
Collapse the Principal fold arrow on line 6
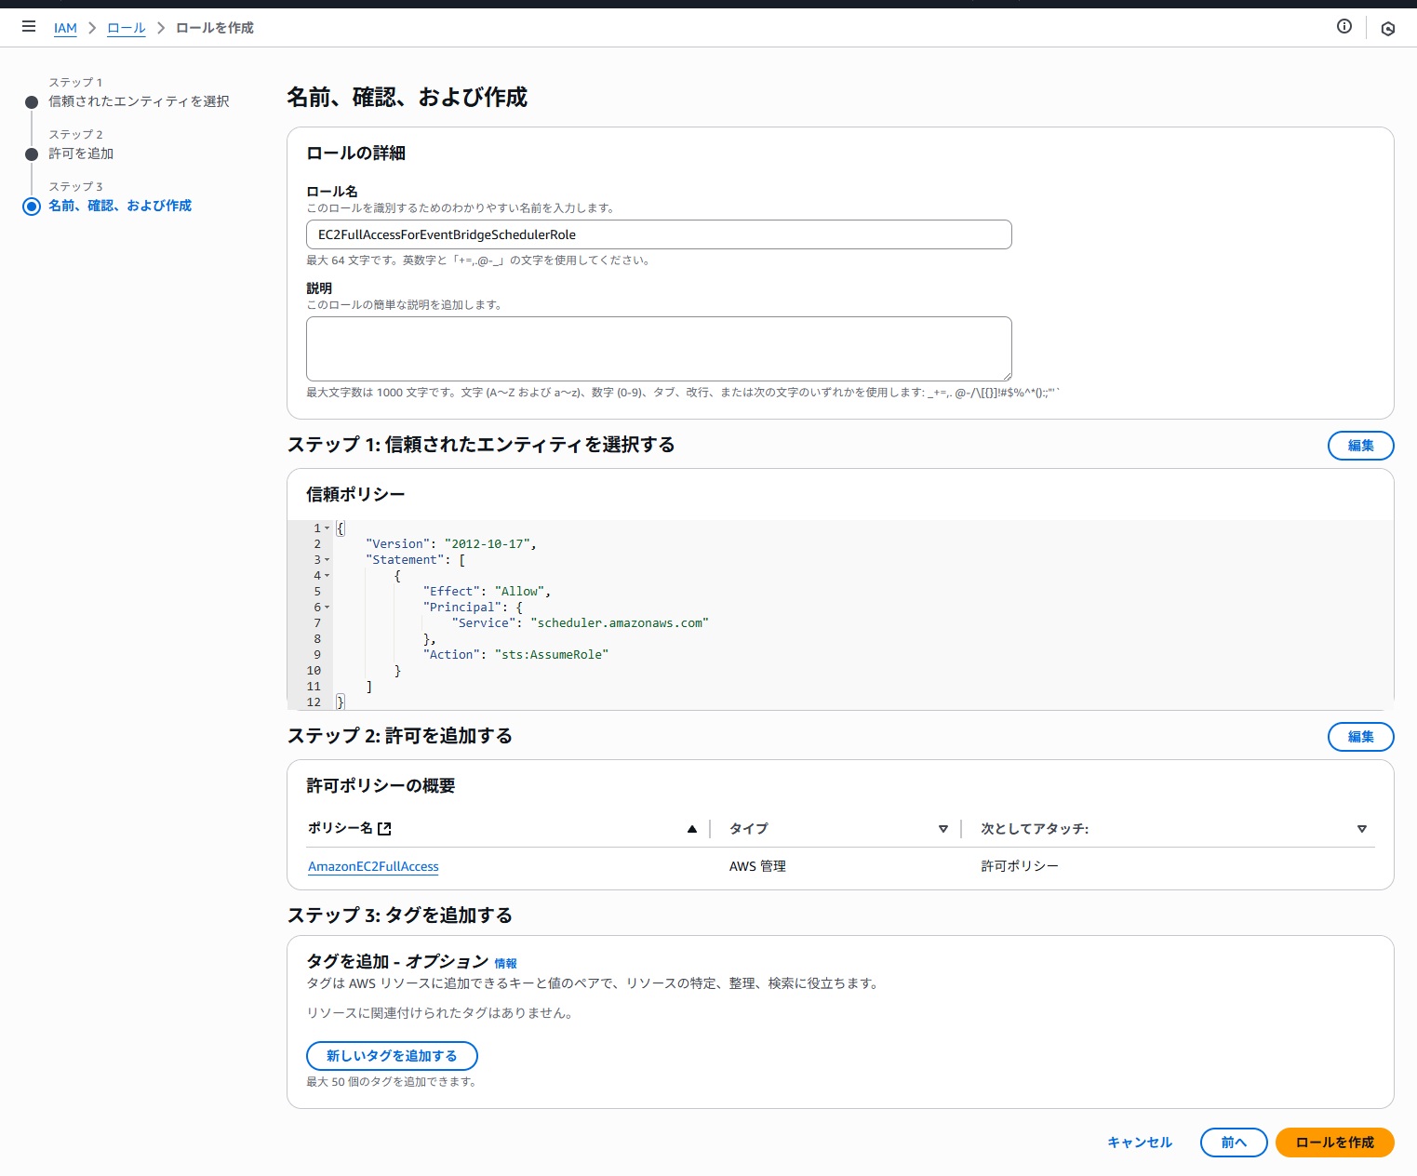(327, 608)
